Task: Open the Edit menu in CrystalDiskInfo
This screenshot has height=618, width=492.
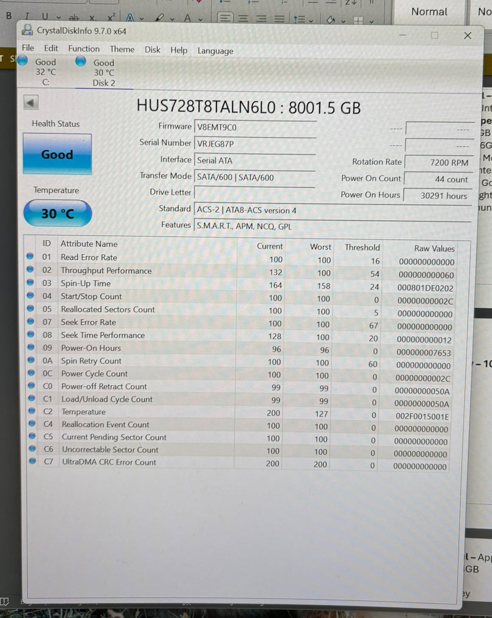Action: pyautogui.click(x=51, y=48)
